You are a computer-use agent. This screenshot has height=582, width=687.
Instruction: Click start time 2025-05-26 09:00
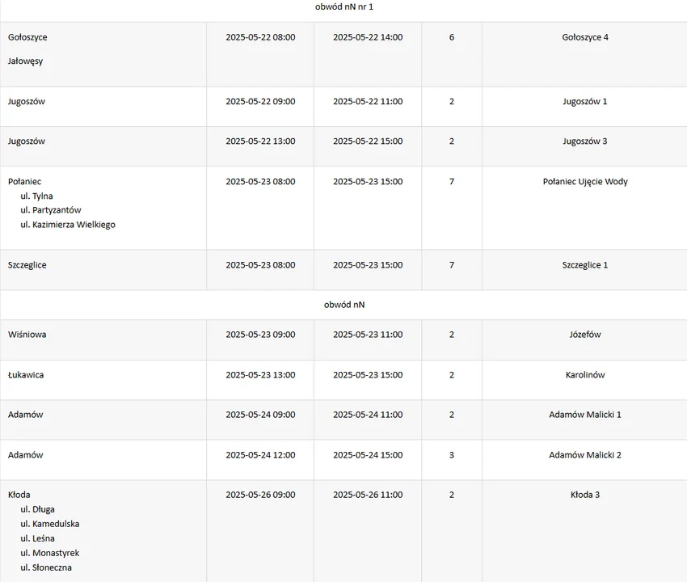[x=260, y=495]
